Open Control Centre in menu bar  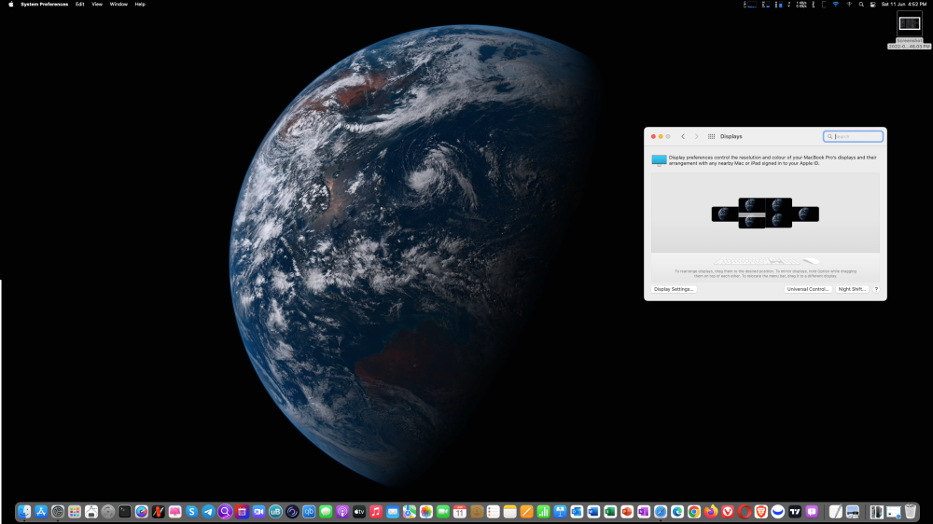click(x=873, y=4)
